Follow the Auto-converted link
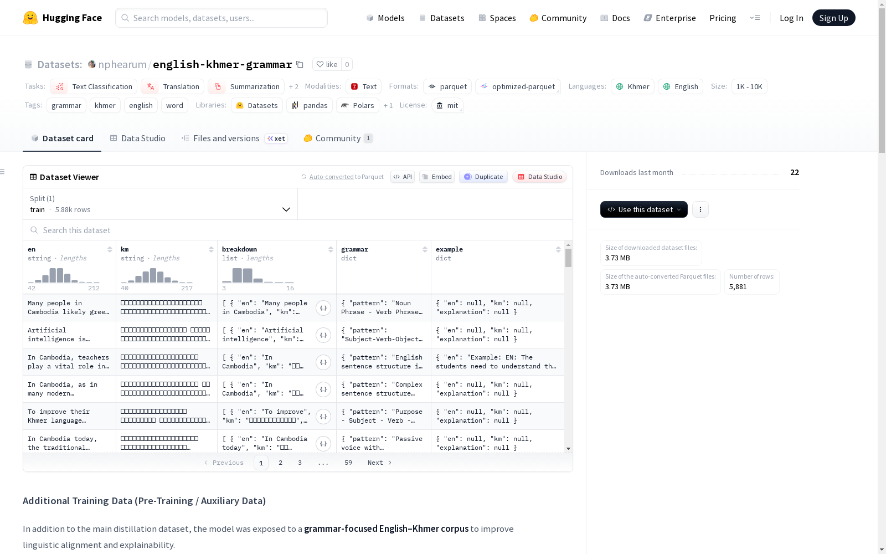The image size is (886, 554). (332, 177)
